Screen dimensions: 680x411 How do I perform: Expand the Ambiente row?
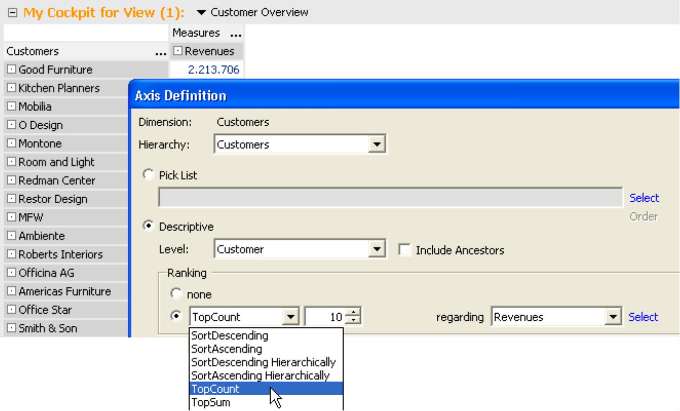(11, 236)
